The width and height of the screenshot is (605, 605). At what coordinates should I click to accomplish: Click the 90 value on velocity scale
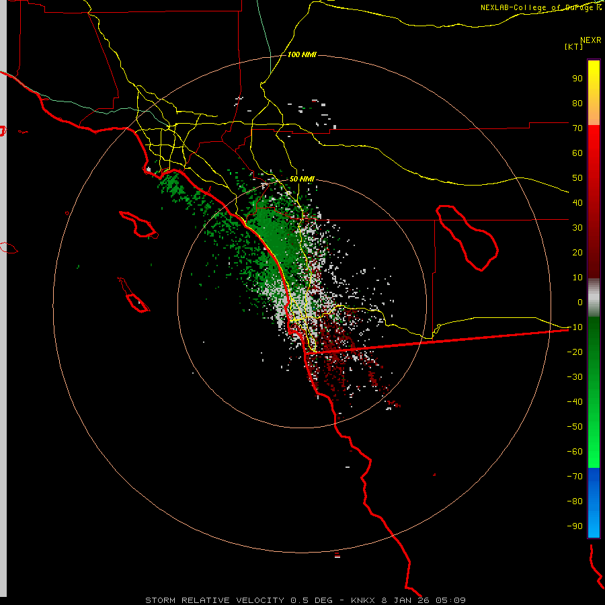pos(577,79)
